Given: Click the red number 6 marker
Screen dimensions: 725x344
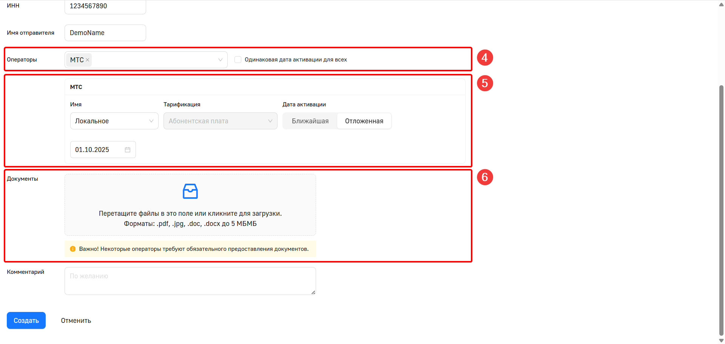Looking at the screenshot, I should (485, 177).
